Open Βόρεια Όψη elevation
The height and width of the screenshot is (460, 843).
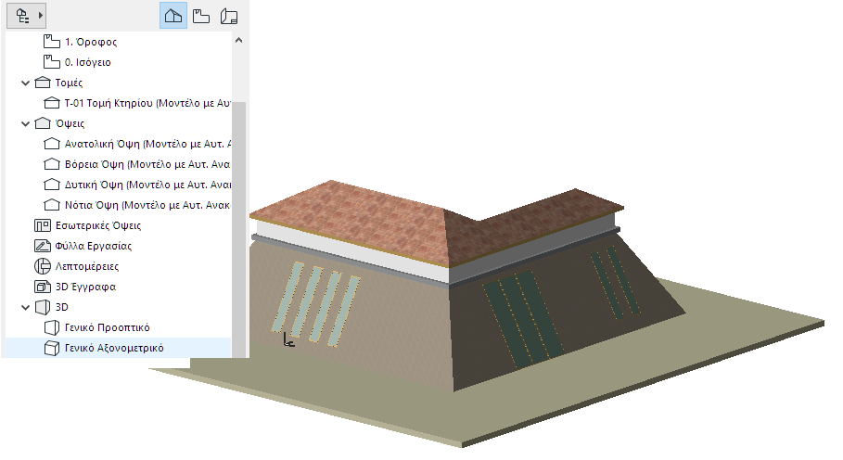click(147, 164)
